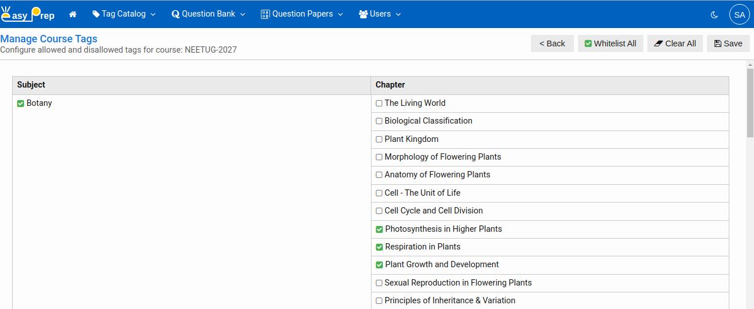Check Biological Classification chapter
The height and width of the screenshot is (309, 754).
click(x=379, y=121)
